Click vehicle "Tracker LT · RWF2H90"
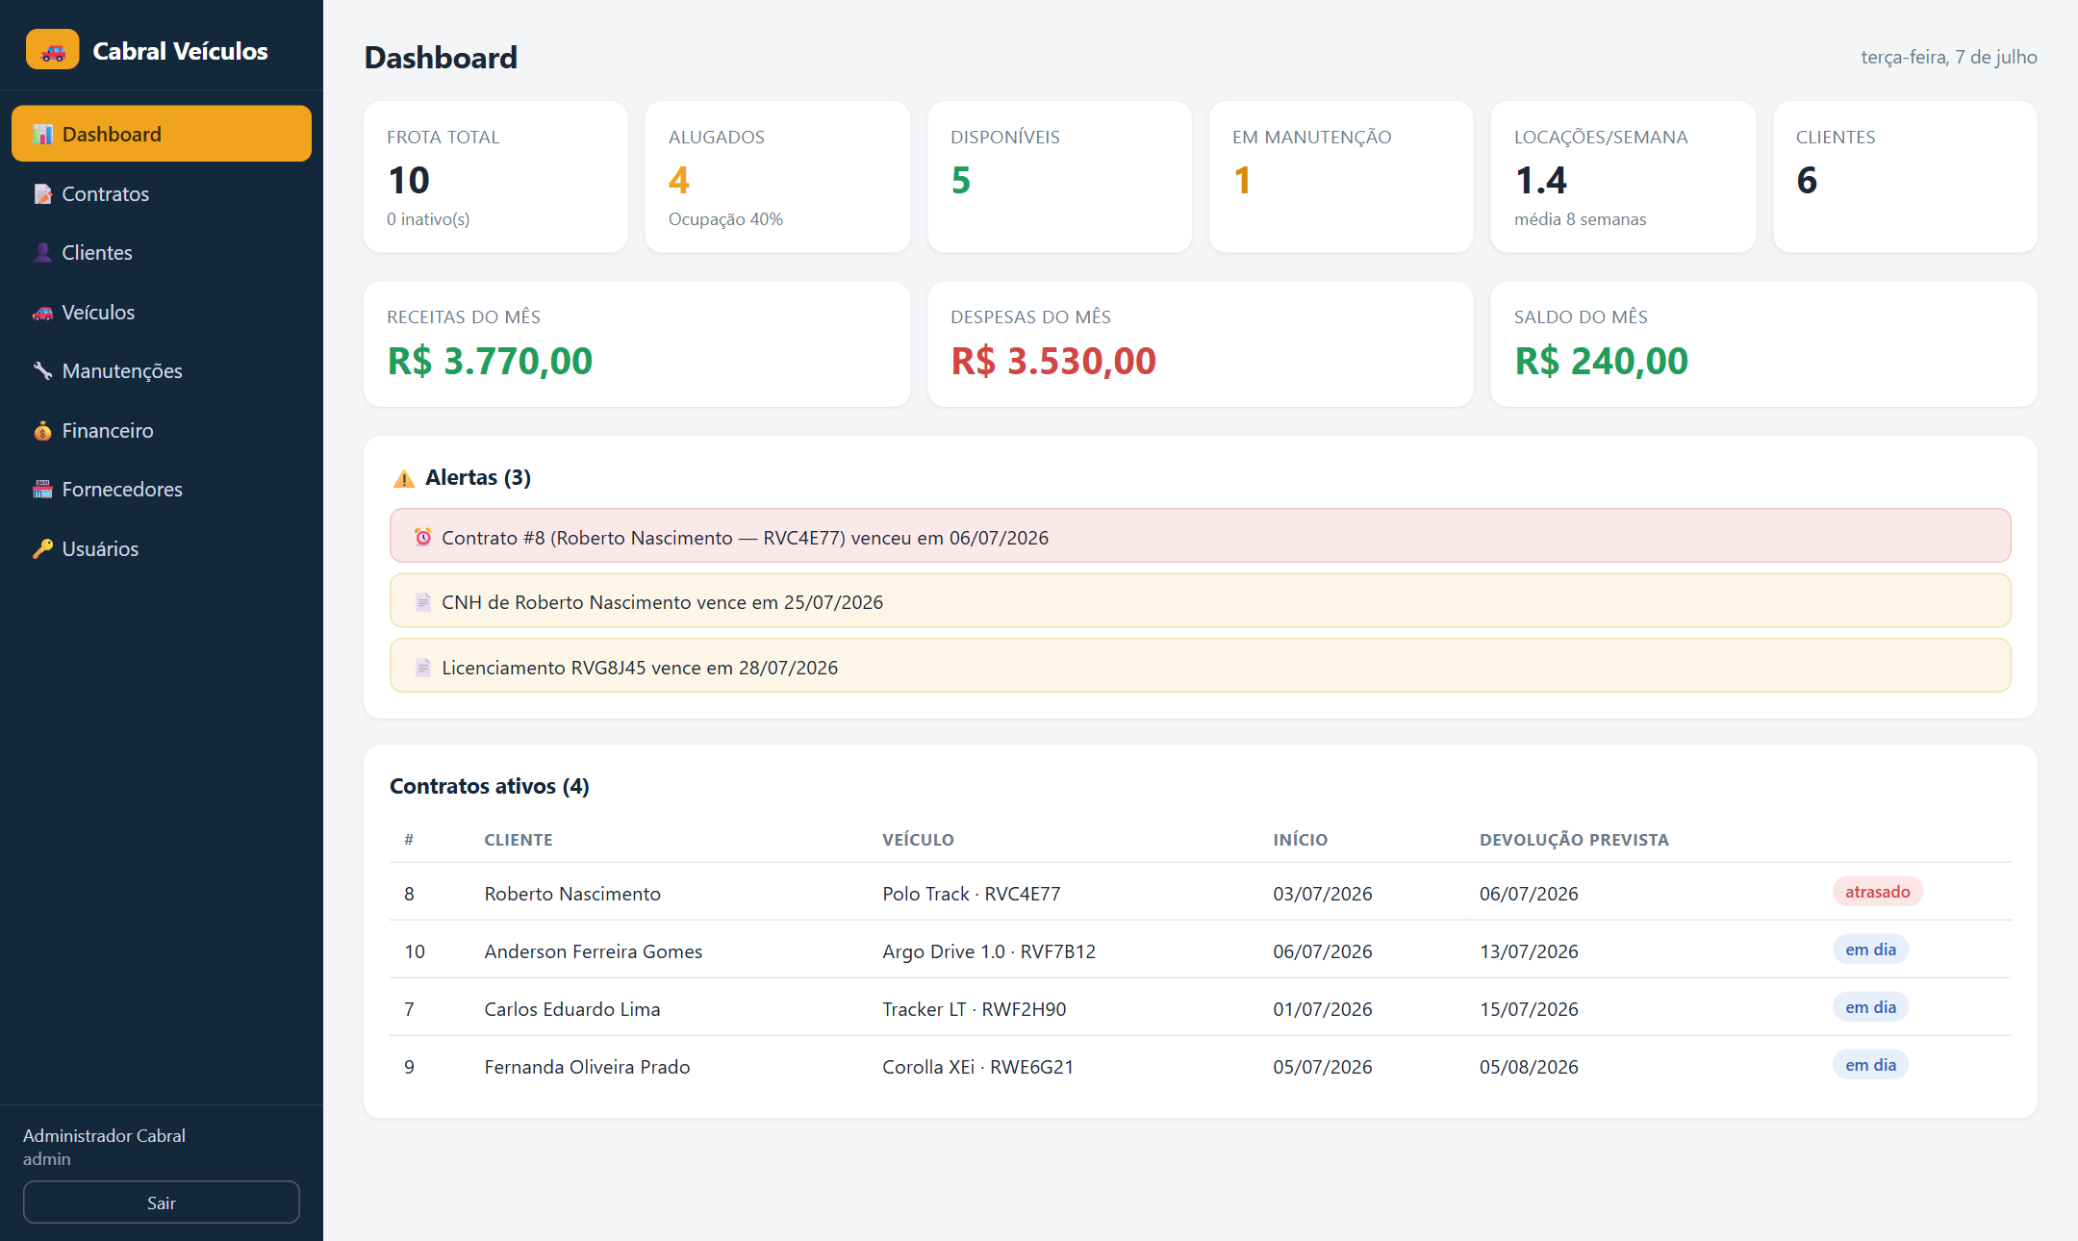The image size is (2078, 1241). tap(974, 1009)
